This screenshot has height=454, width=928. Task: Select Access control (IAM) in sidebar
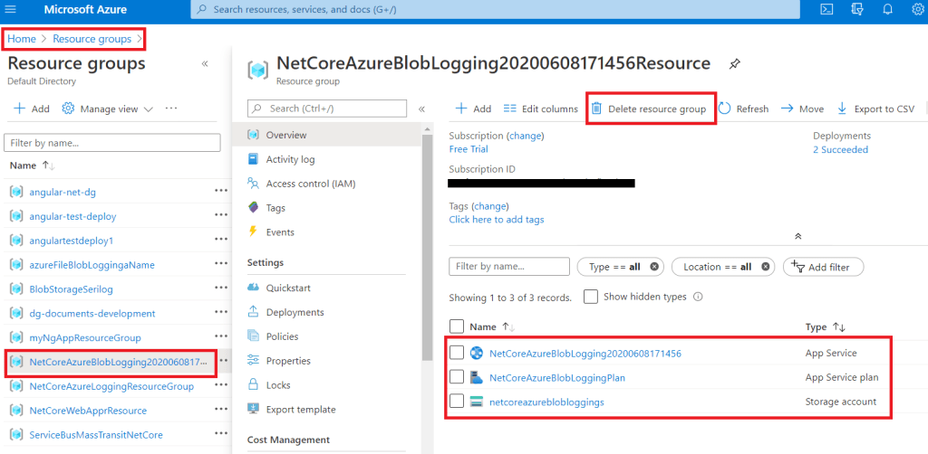(x=310, y=184)
